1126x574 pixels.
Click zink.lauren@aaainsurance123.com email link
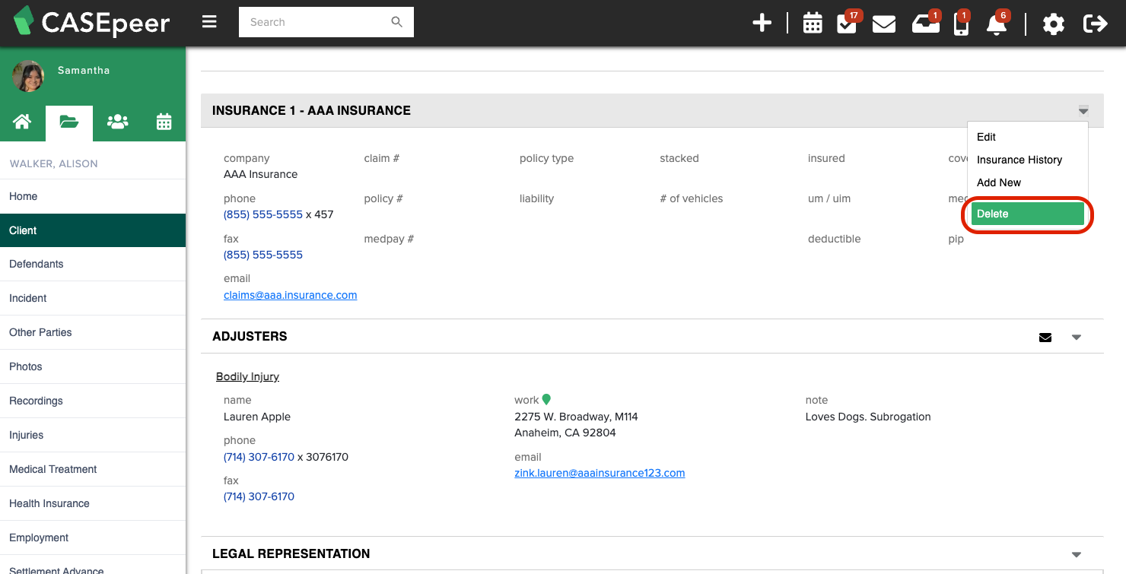point(600,473)
